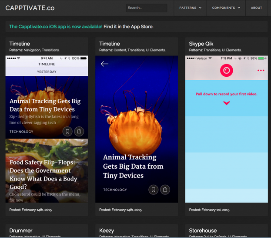Tap share icon in second Timeline preview

coord(165,190)
